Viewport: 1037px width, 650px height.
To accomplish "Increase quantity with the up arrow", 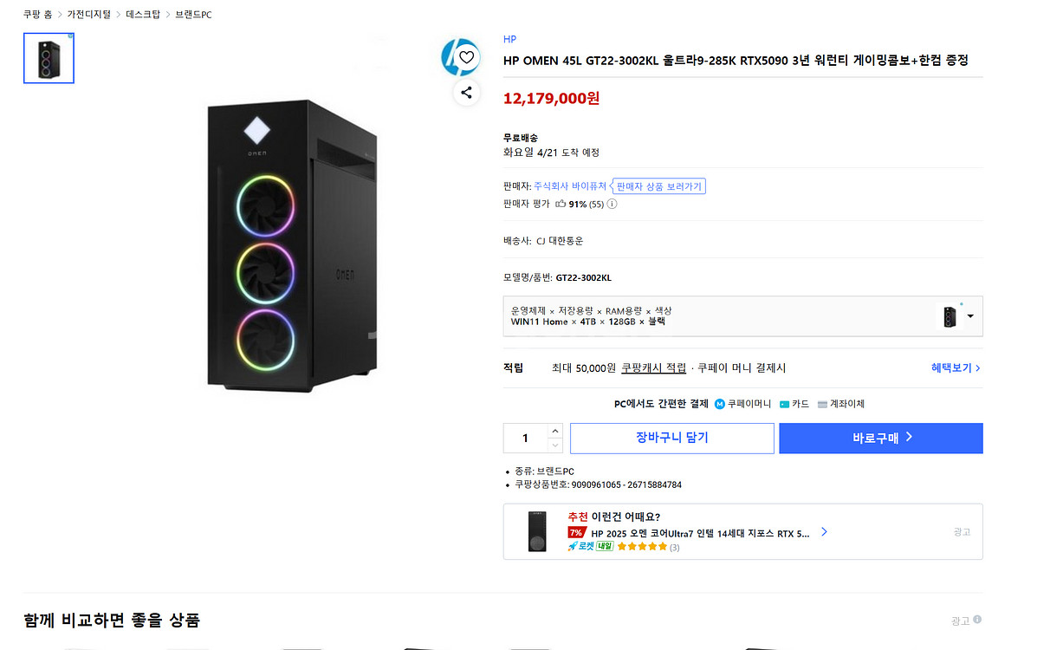I will click(555, 431).
